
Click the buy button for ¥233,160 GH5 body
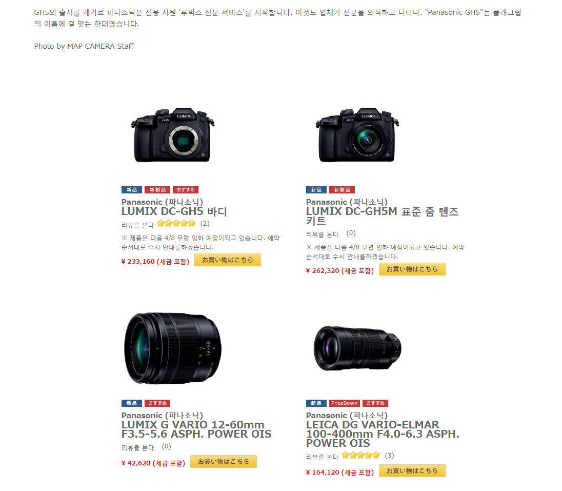[x=228, y=260]
